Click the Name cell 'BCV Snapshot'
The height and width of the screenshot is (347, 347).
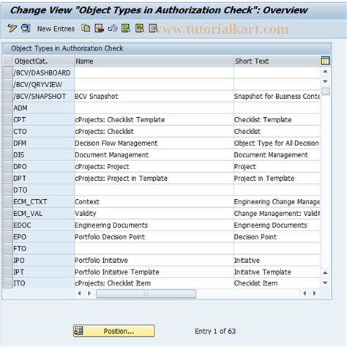[154, 96]
